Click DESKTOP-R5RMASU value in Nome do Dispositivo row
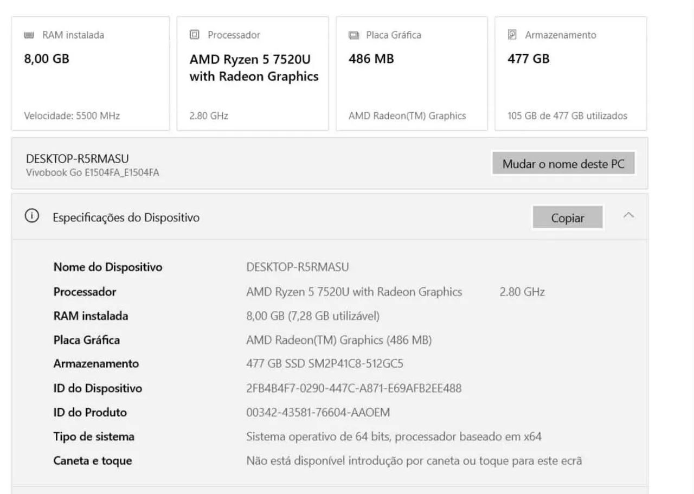694x494 pixels. 298,267
